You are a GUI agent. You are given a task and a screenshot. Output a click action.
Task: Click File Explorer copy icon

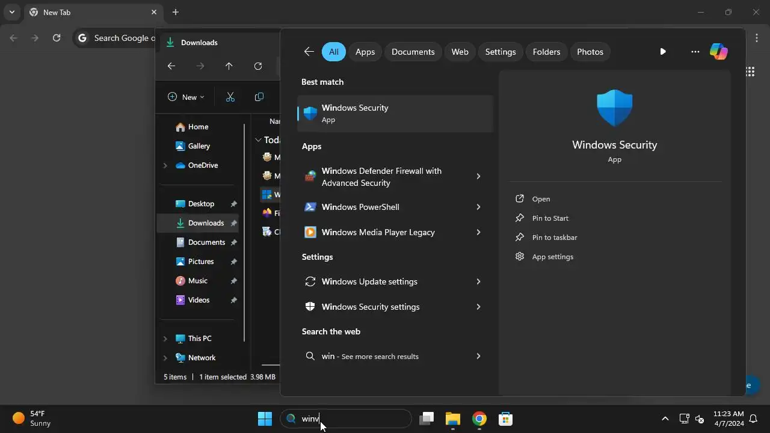tap(259, 97)
